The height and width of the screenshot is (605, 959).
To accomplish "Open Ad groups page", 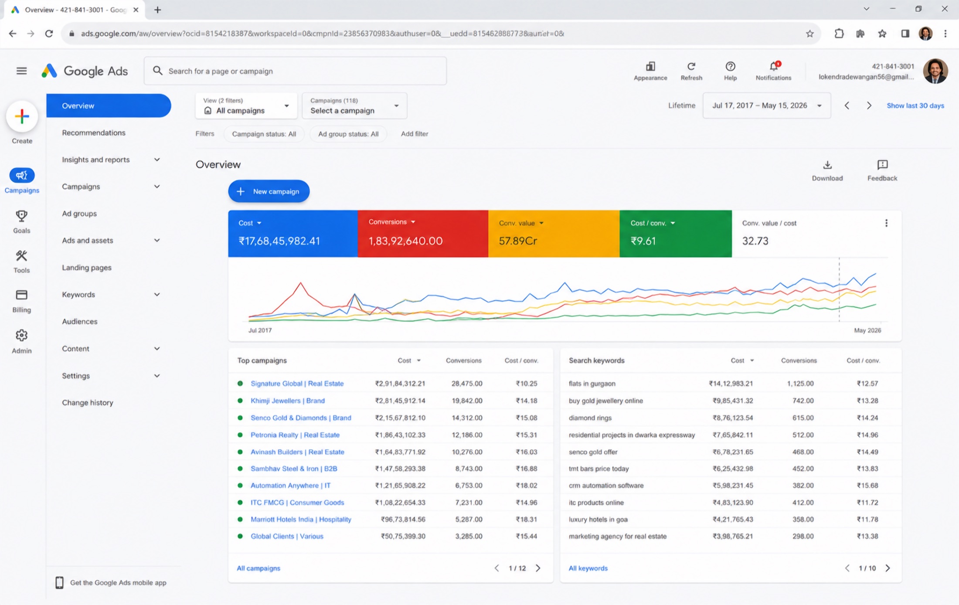I will pyautogui.click(x=79, y=214).
